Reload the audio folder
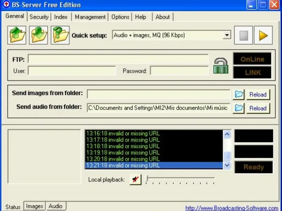Screen dimensions: 282x211 pyautogui.click(x=258, y=108)
